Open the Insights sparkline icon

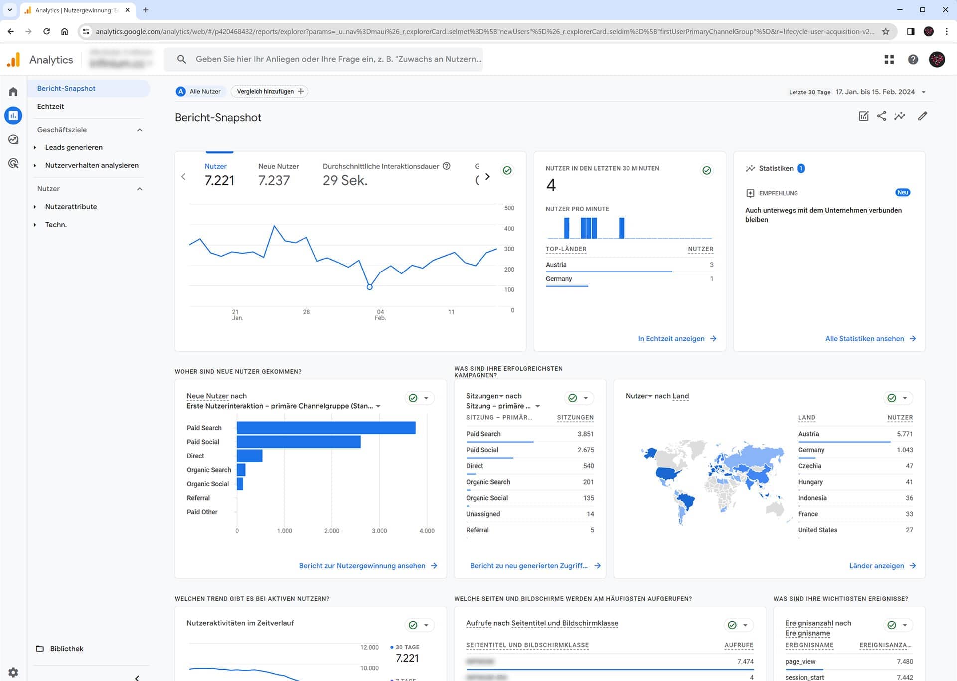coord(900,116)
